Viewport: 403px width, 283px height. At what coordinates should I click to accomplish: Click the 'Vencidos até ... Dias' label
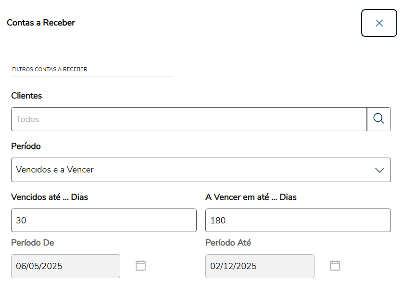(x=50, y=197)
